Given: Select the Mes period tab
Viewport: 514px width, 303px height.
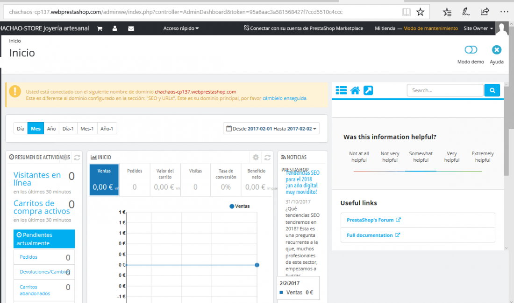Looking at the screenshot, I should pyautogui.click(x=36, y=129).
